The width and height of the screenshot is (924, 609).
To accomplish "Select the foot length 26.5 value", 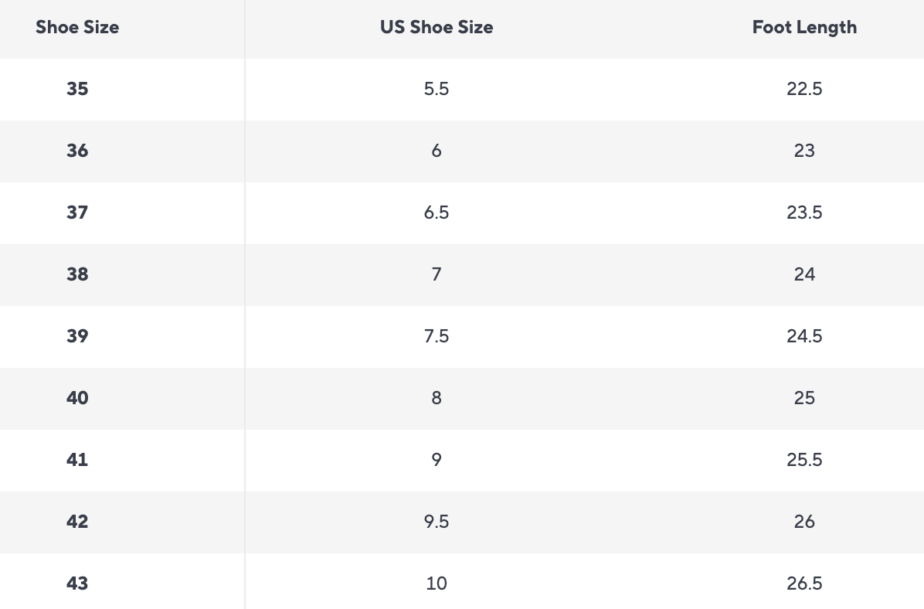I will (804, 583).
